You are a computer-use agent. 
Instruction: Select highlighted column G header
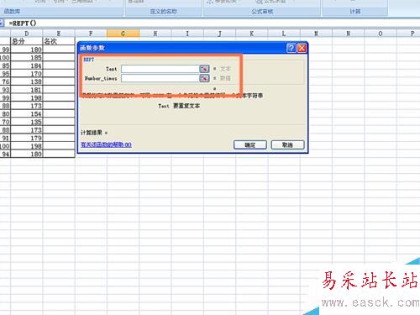(123, 34)
